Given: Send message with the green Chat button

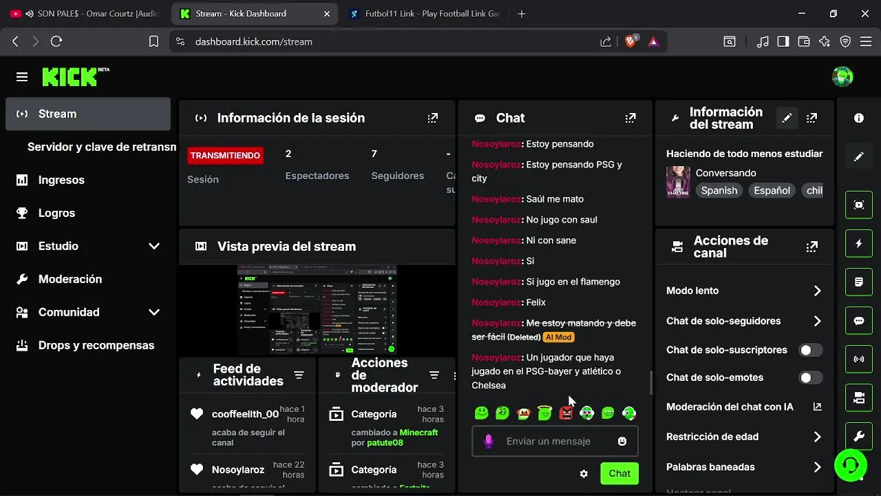Looking at the screenshot, I should tap(619, 473).
